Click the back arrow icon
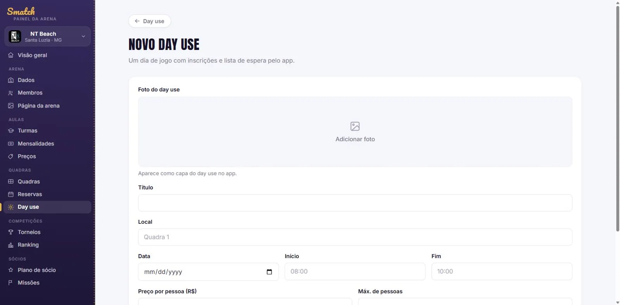The image size is (620, 305). (137, 21)
